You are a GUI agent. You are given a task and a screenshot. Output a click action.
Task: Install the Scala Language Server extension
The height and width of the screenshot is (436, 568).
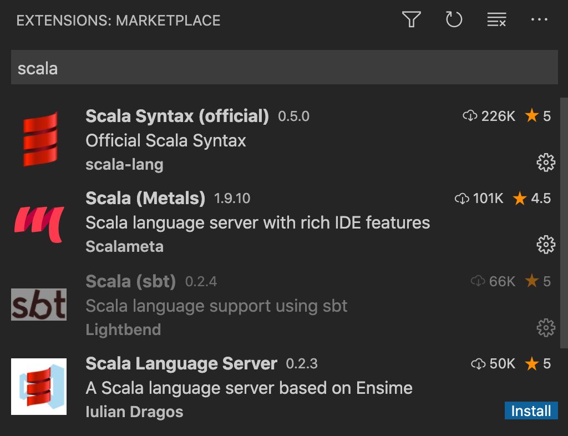531,410
